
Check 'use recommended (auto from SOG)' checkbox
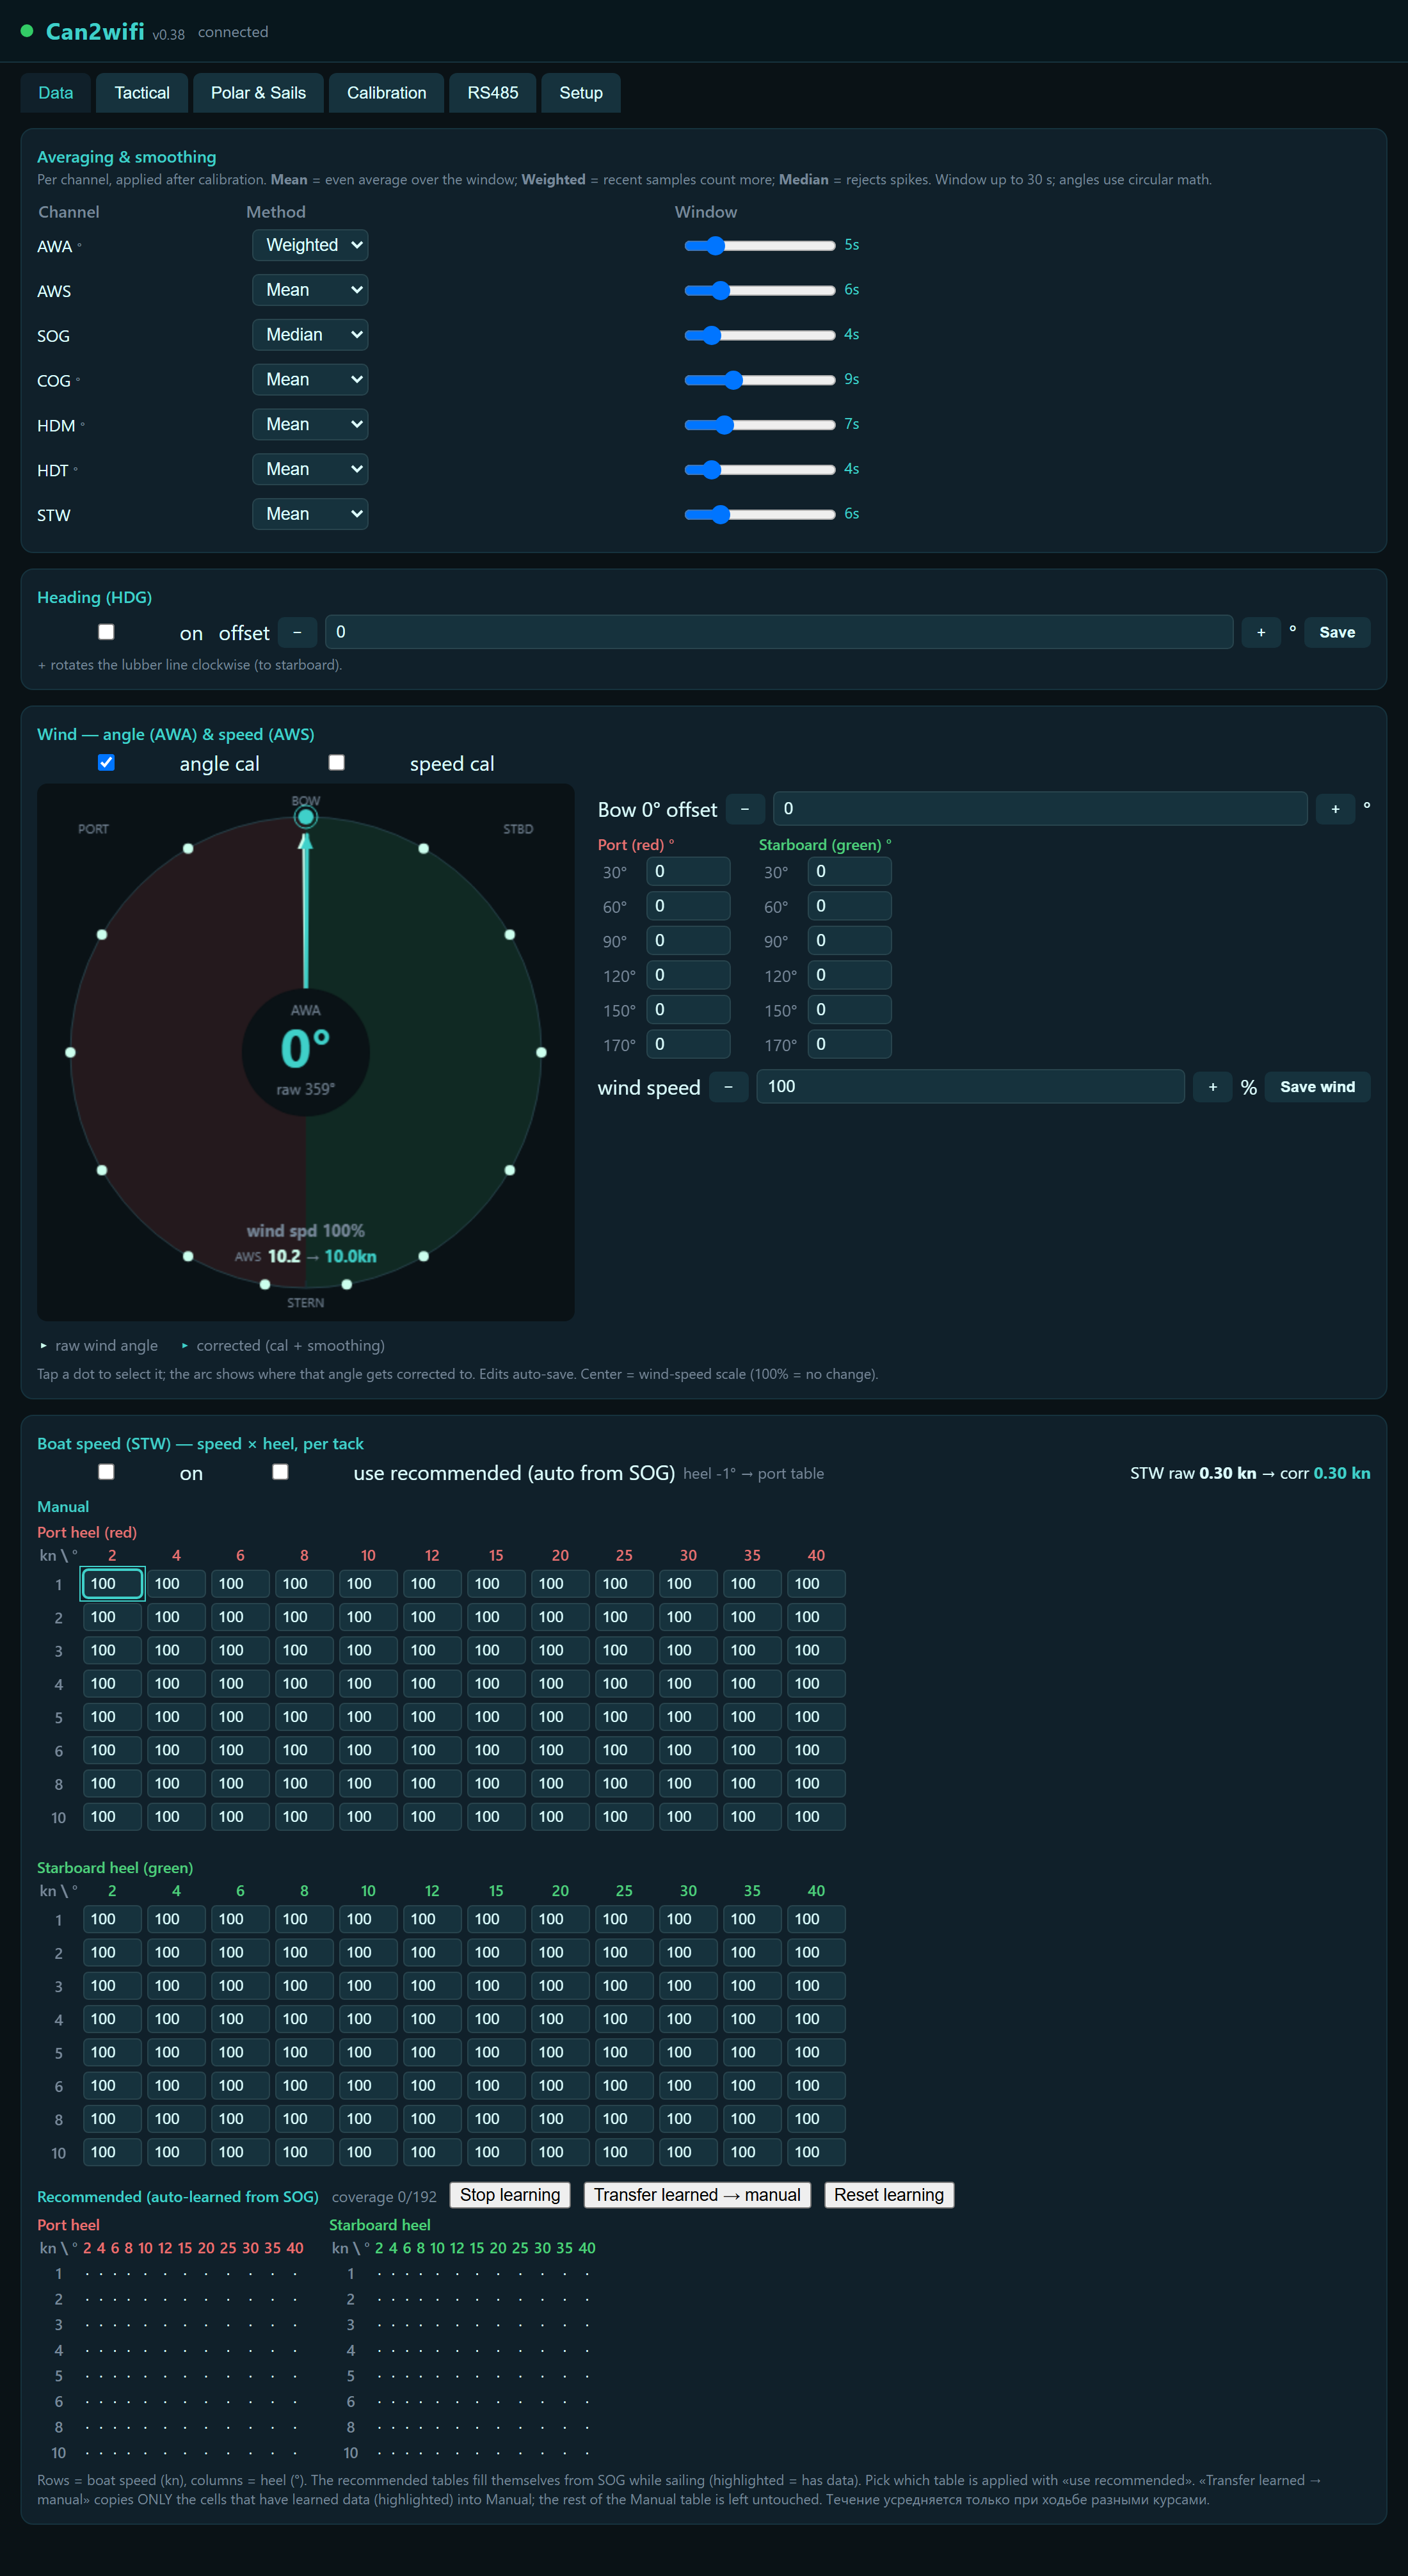[x=280, y=1472]
